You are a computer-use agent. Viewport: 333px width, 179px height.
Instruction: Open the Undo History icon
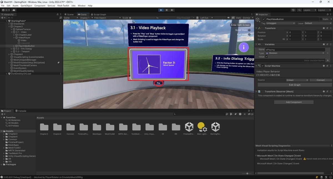pos(293,10)
